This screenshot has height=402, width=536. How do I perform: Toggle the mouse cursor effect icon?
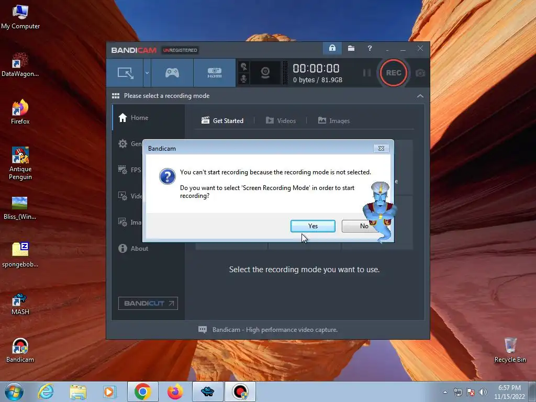point(244,66)
